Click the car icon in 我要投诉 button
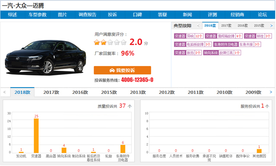This screenshot has width=276, height=166. (112, 70)
